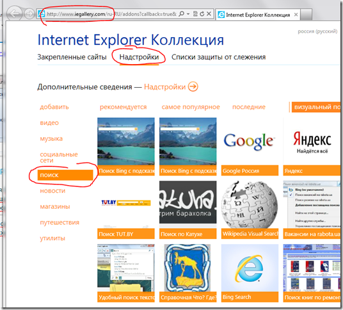Open first Поиск Bing с подсказками thumbnail
This screenshot has height=310, width=343.
click(x=126, y=141)
